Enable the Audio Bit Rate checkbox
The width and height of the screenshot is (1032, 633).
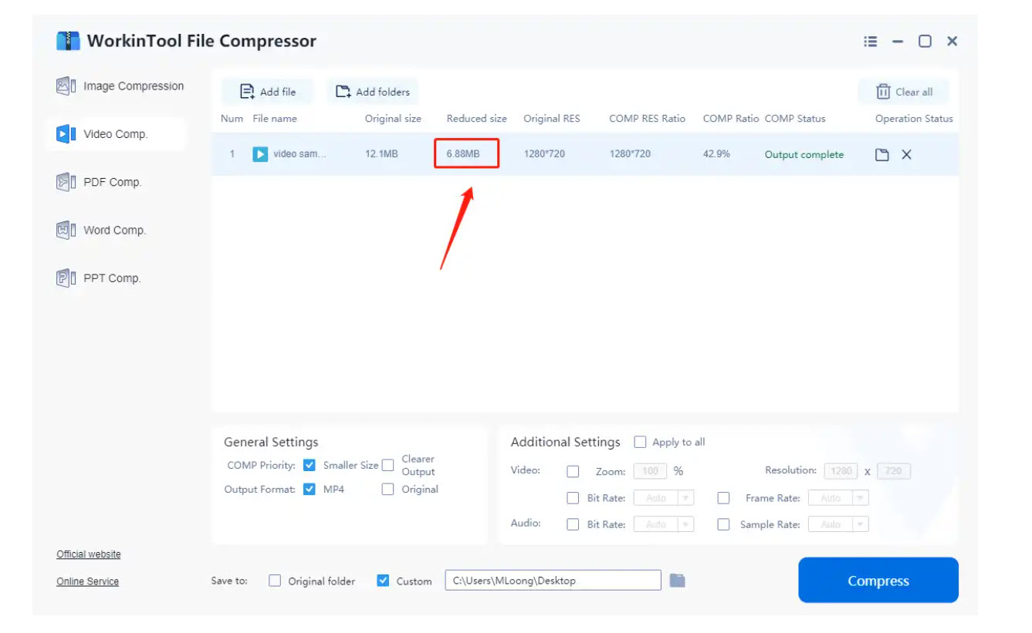[x=573, y=524]
